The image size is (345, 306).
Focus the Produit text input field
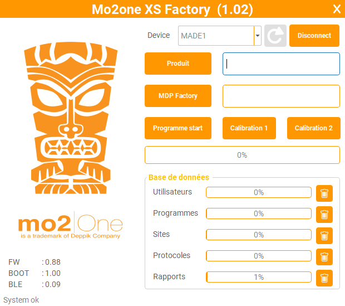pyautogui.click(x=281, y=64)
